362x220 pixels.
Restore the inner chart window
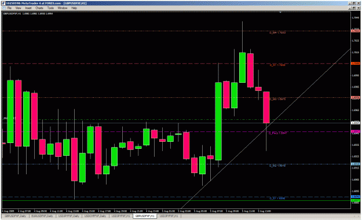pyautogui.click(x=354, y=8)
